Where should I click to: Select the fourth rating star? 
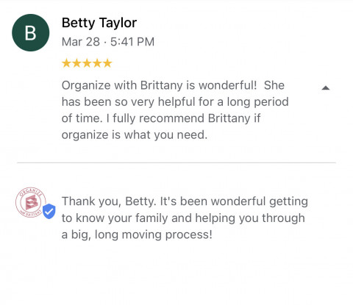pos(97,63)
